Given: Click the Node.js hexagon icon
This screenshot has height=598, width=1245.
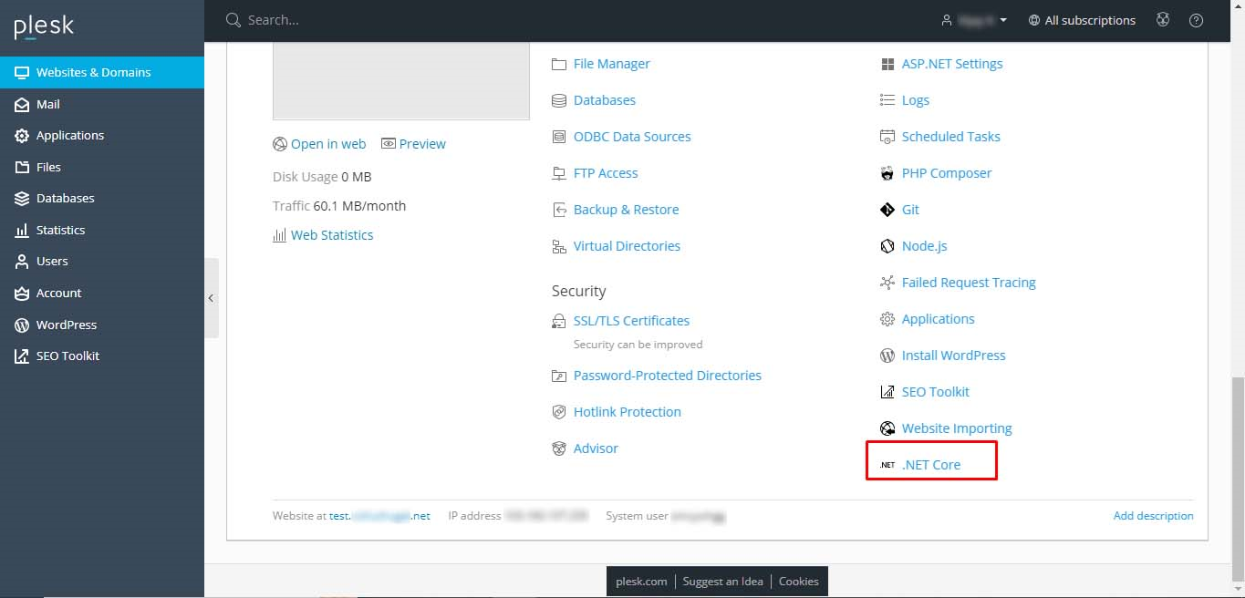Looking at the screenshot, I should (x=887, y=246).
